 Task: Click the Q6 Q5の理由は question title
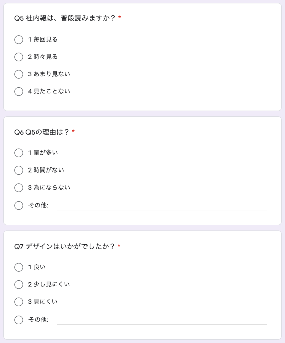coord(42,132)
